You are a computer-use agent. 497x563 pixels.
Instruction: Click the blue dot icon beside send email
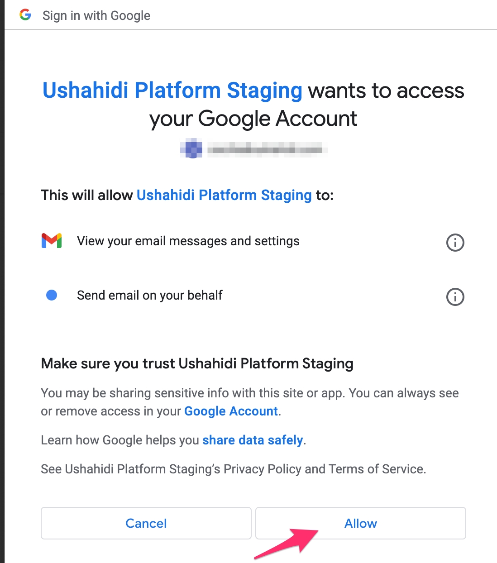(x=52, y=295)
